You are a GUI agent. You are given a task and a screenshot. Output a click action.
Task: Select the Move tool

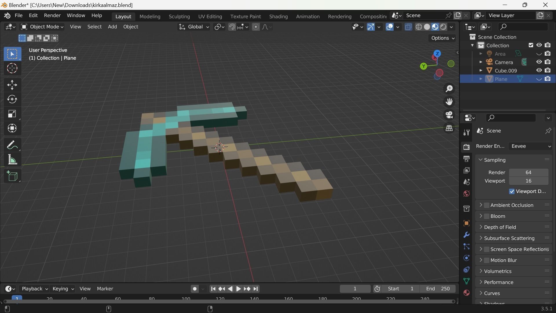pyautogui.click(x=12, y=85)
